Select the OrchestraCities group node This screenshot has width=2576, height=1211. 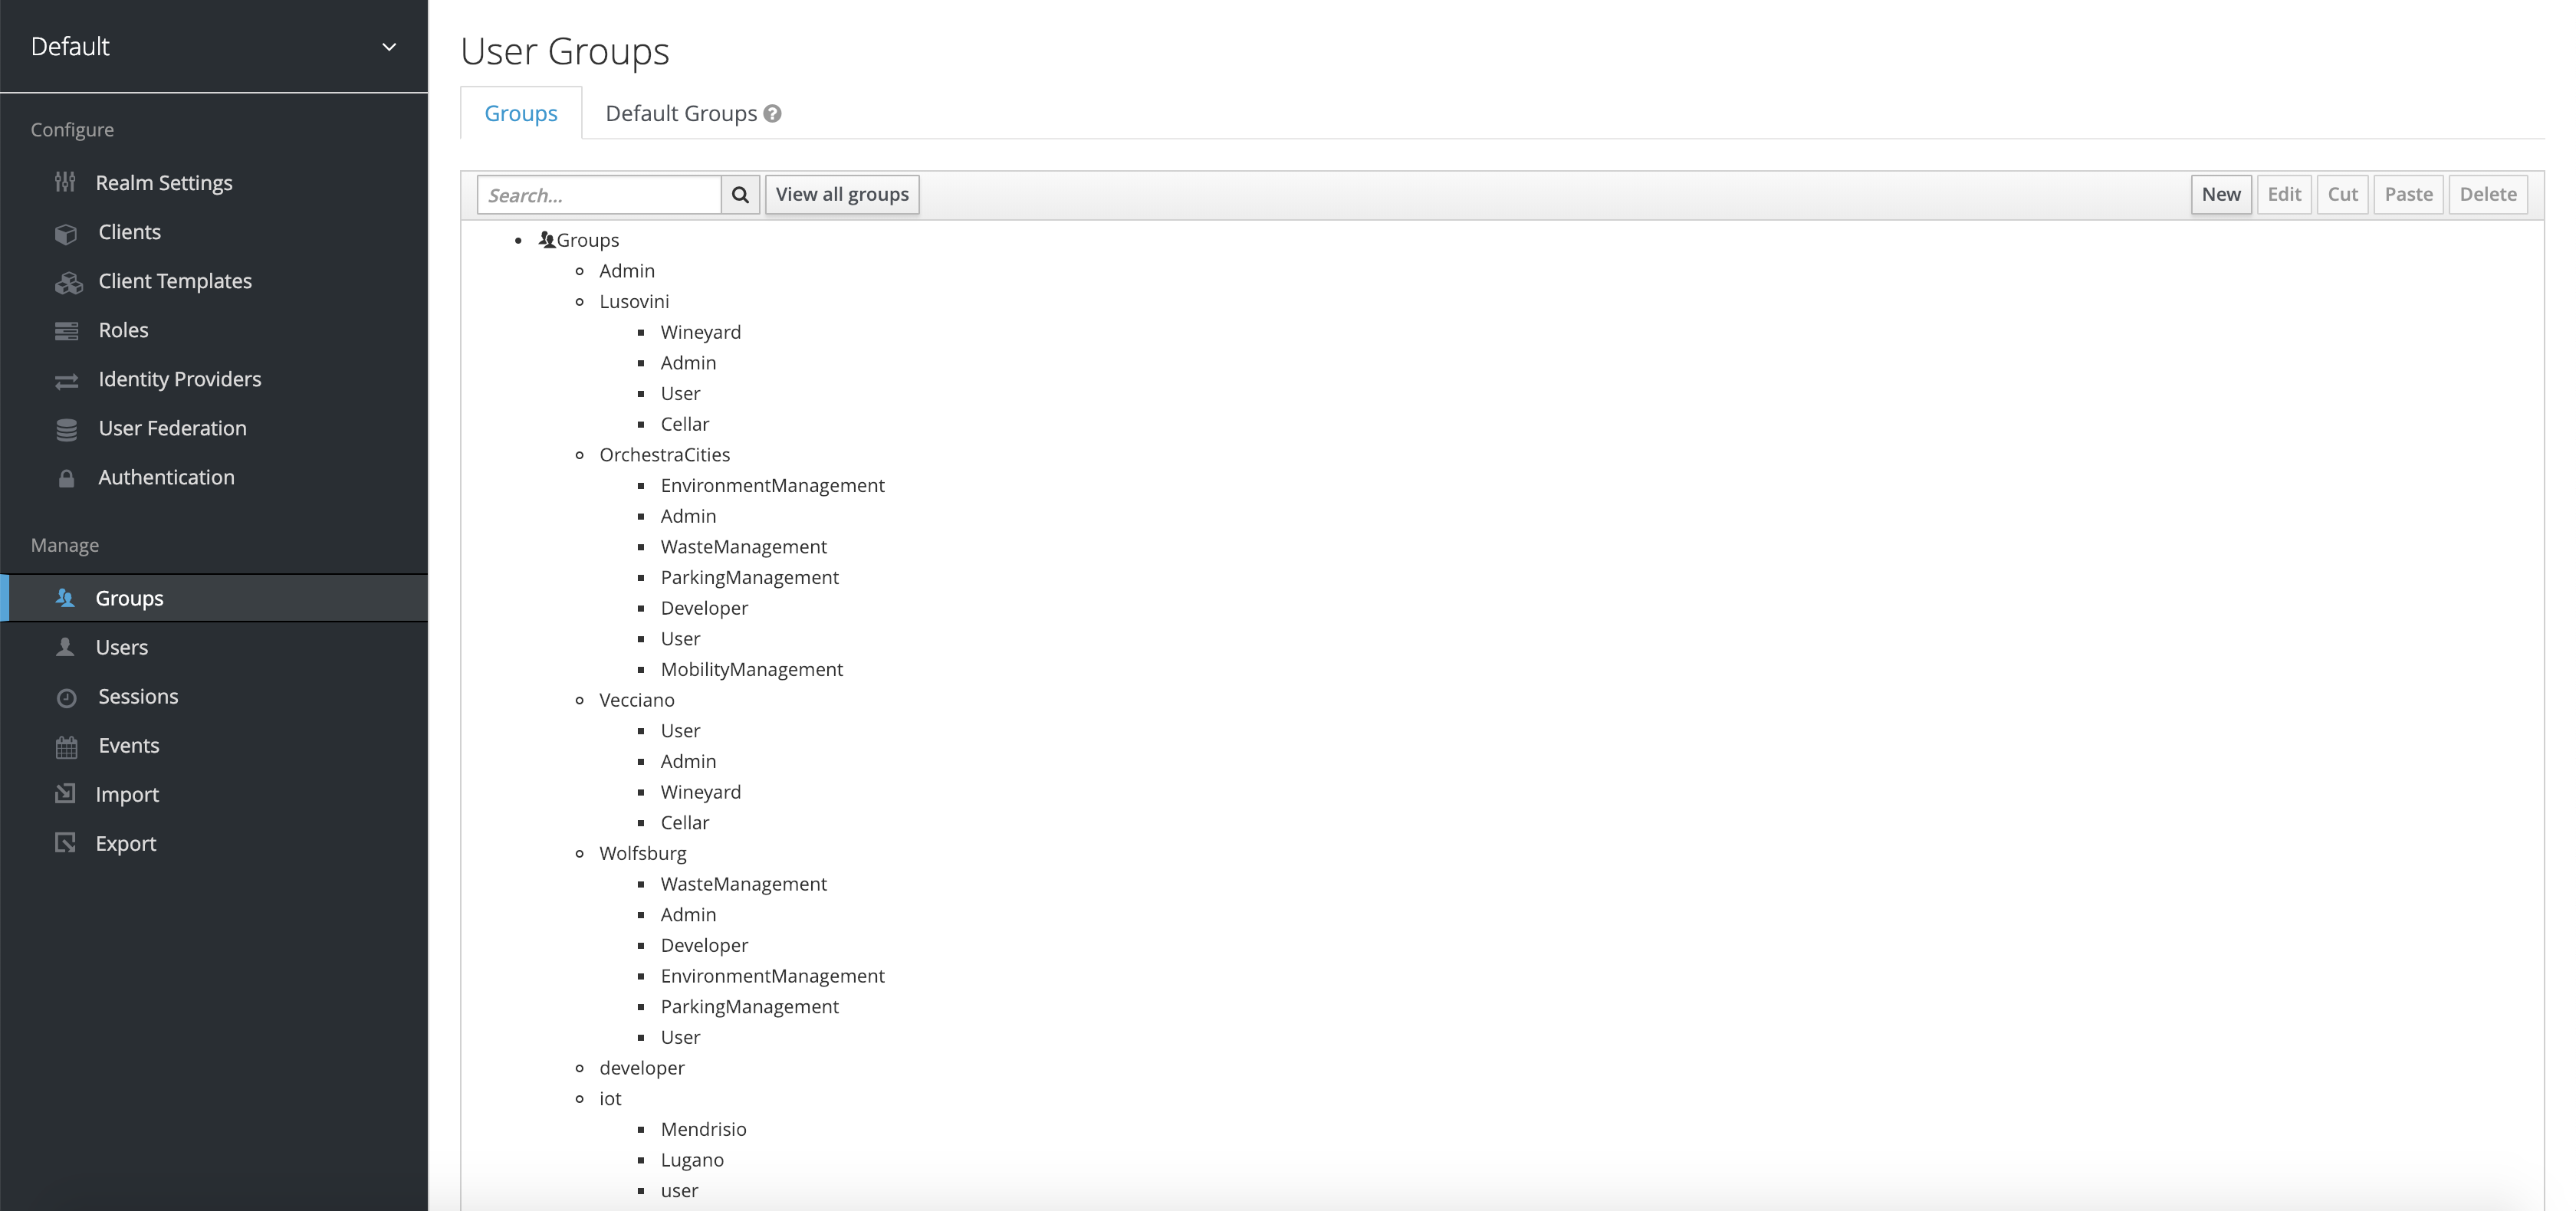664,455
